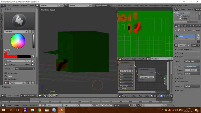The height and width of the screenshot is (113, 201).
Task: Open the Cycles Render engine dropdown
Action: 103,6
